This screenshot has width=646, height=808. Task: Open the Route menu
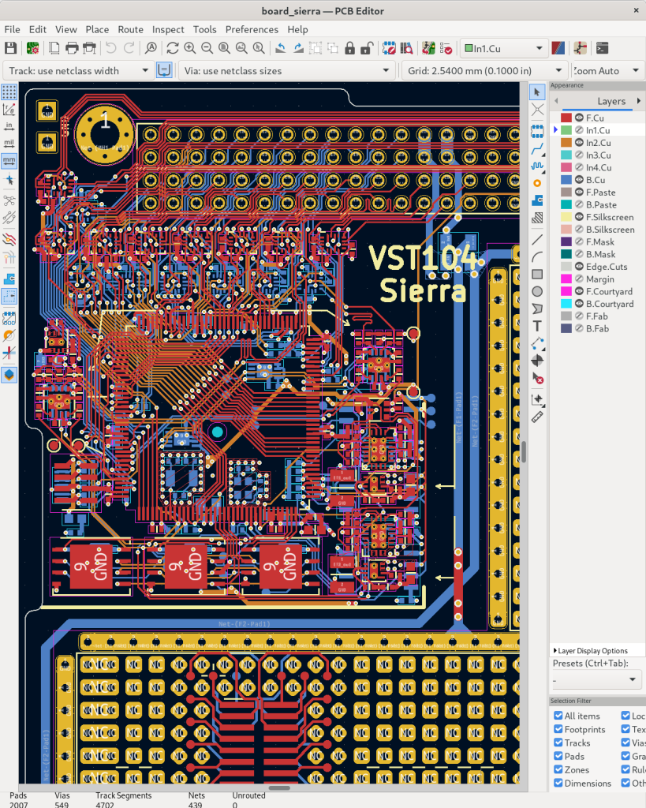pyautogui.click(x=130, y=29)
